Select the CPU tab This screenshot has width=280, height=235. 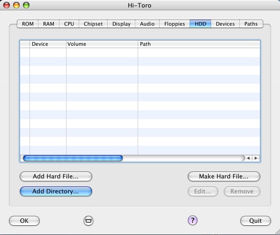click(69, 24)
